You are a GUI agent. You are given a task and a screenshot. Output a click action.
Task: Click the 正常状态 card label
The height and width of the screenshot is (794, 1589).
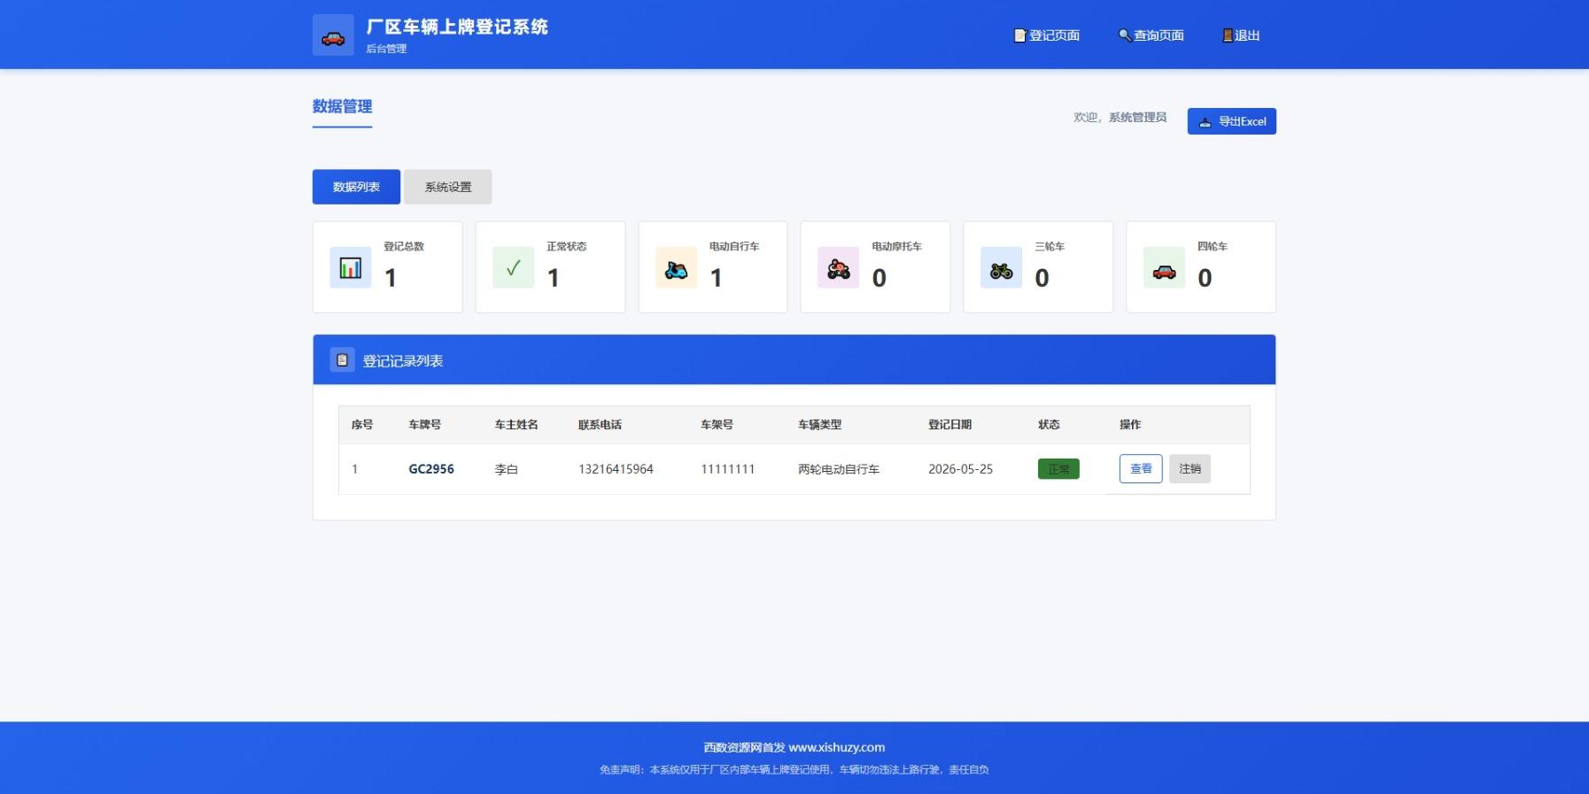pos(567,246)
